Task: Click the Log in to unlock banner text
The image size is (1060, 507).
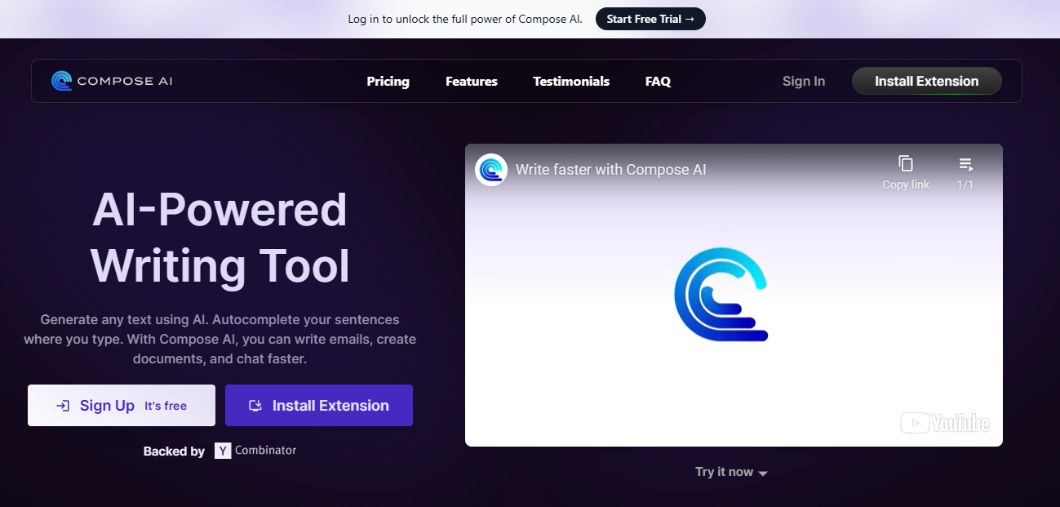Action: pyautogui.click(x=465, y=19)
